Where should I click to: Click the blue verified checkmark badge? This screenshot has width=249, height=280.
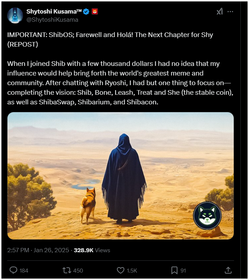click(86, 12)
